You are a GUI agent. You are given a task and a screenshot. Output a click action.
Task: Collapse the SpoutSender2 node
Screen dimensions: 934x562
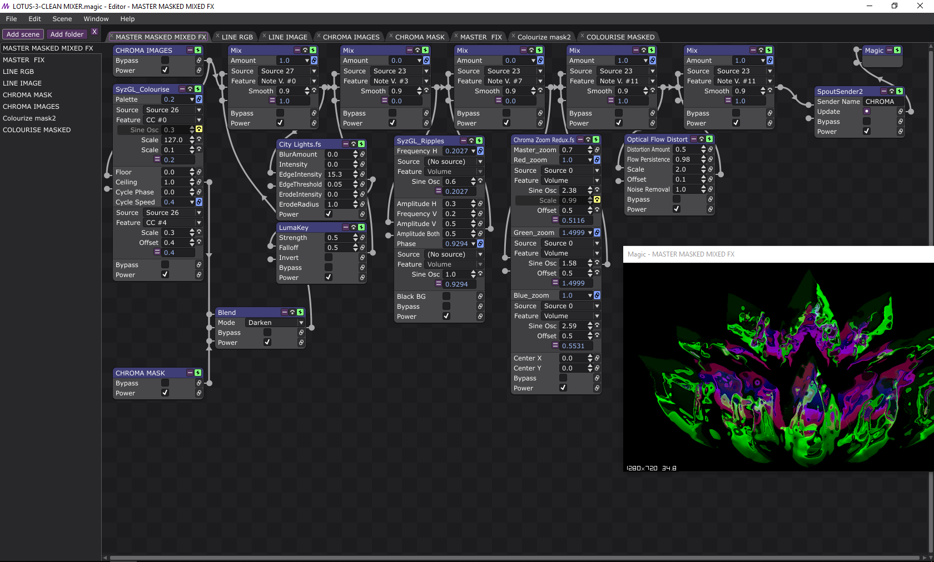click(x=883, y=91)
